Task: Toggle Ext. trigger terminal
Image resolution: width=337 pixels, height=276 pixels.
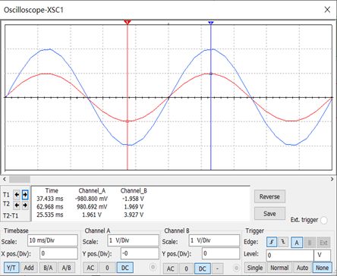Action: 324,221
